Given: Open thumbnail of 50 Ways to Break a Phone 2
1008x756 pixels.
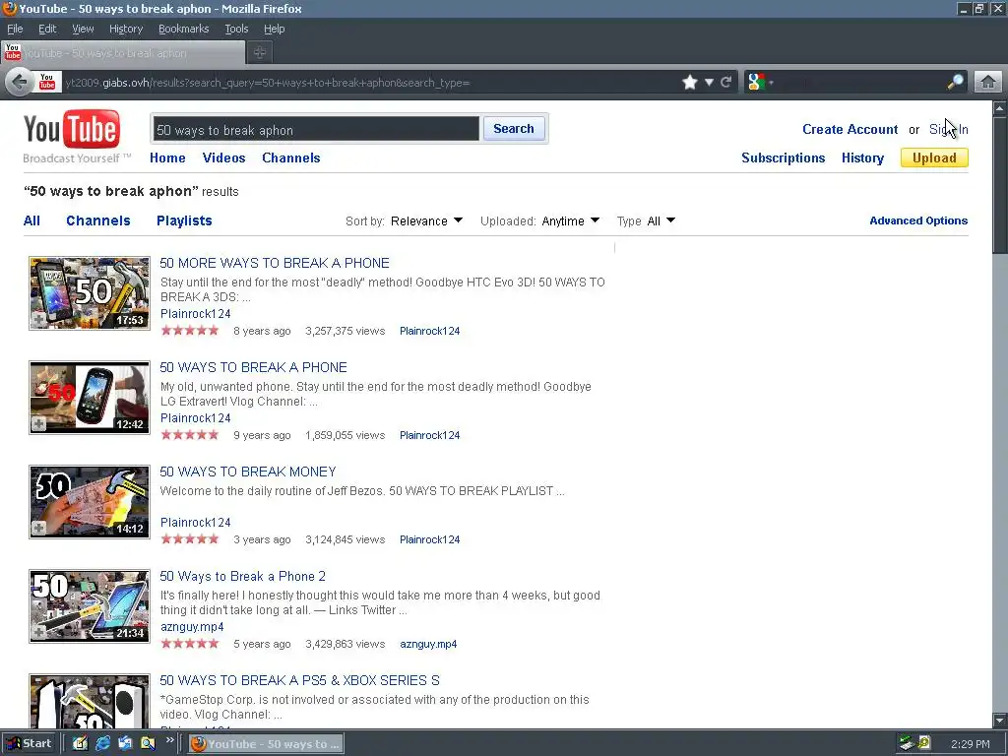Looking at the screenshot, I should (x=90, y=606).
